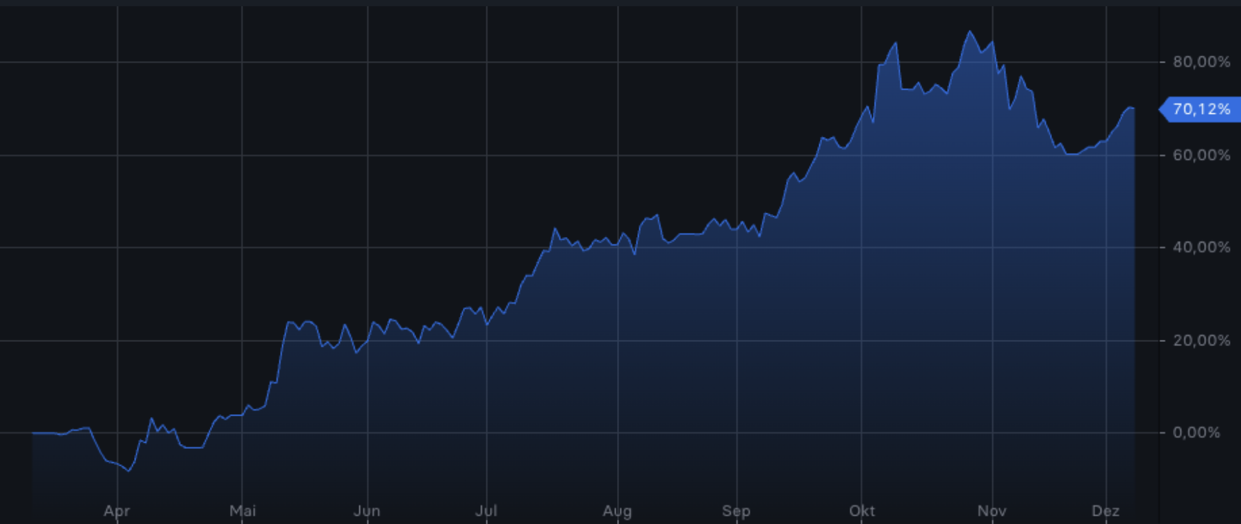
Task: Select the Nov month marker
Action: [x=992, y=511]
